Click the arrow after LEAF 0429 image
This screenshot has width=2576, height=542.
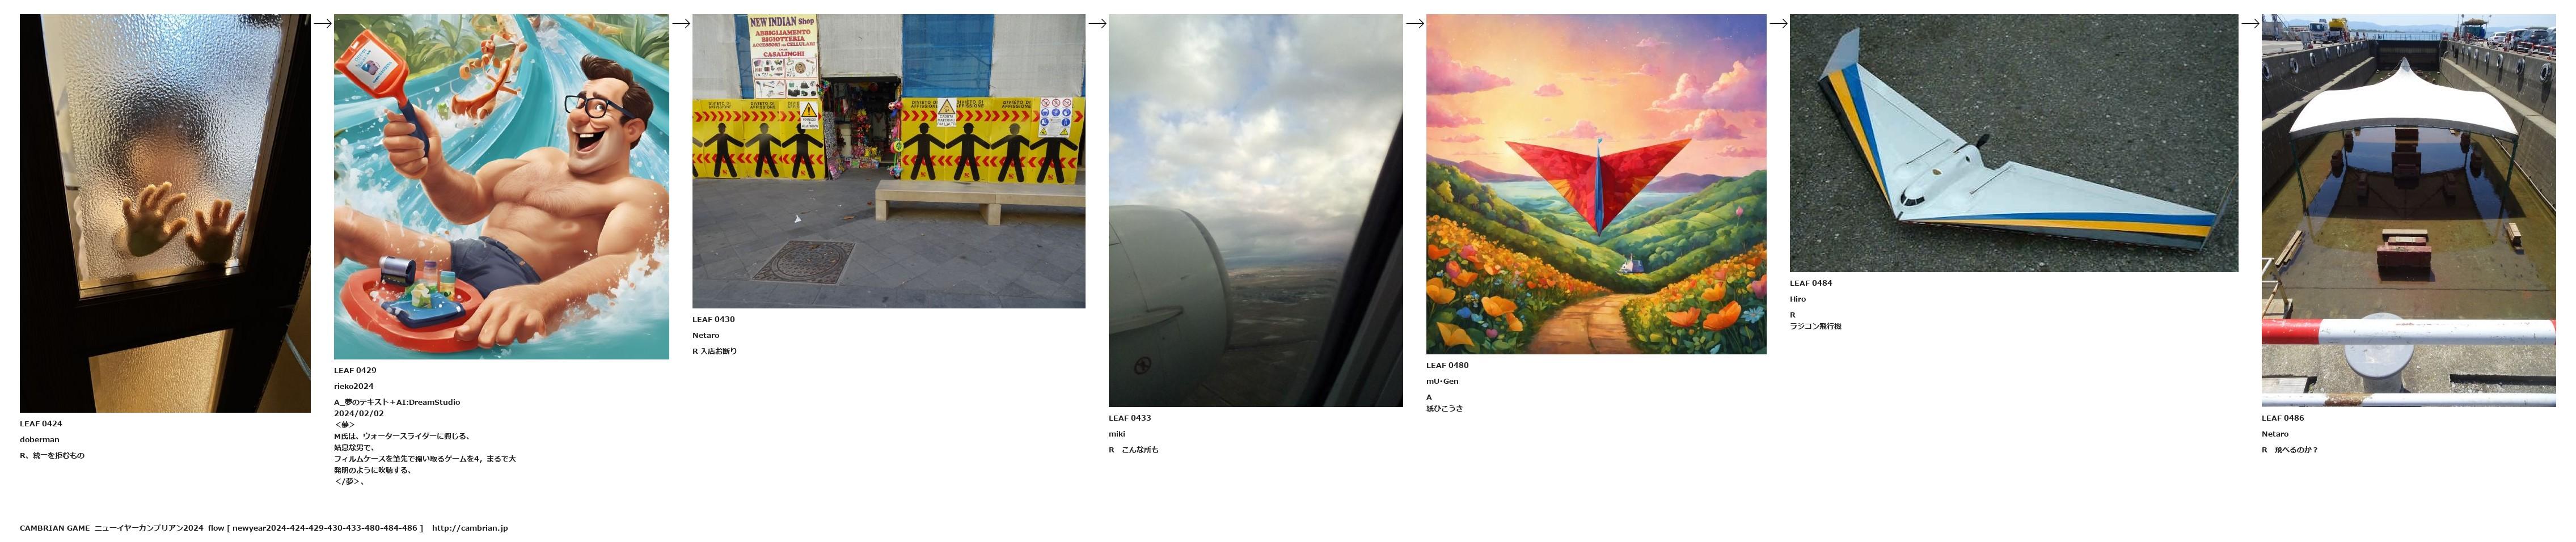click(681, 24)
